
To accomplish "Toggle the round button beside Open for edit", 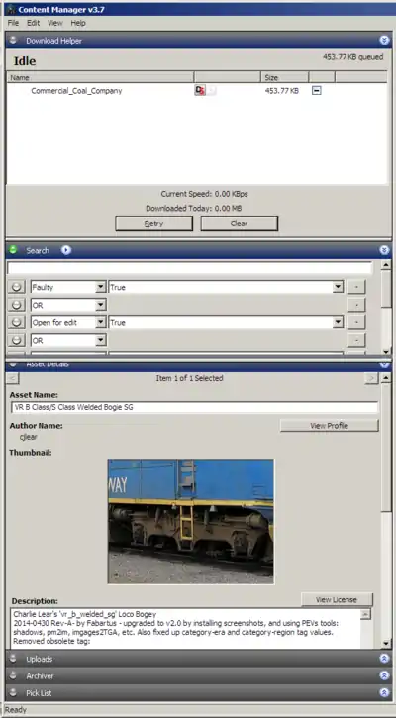I will [x=17, y=322].
